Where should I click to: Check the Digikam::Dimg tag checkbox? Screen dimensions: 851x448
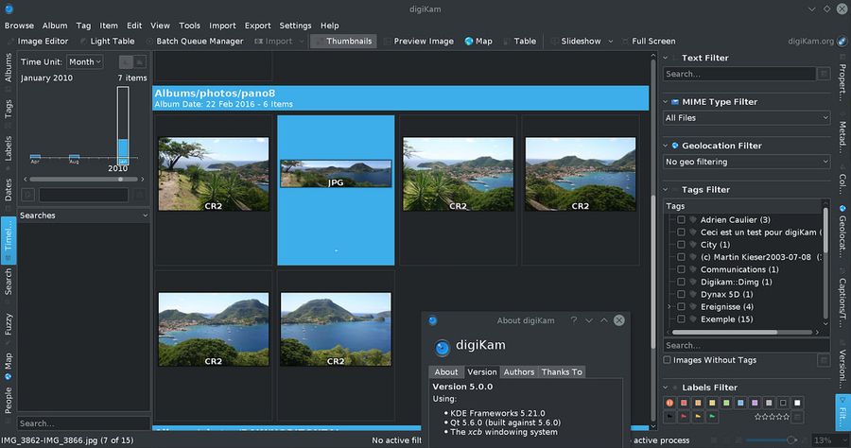681,282
